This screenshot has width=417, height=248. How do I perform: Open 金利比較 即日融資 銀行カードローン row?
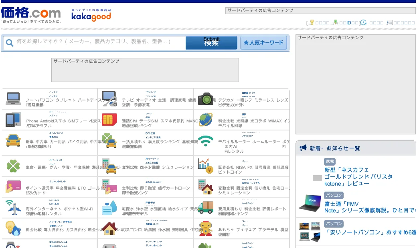pos(156,188)
